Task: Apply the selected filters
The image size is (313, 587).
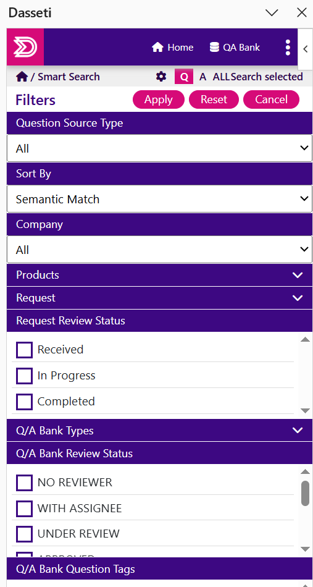Action: (159, 99)
